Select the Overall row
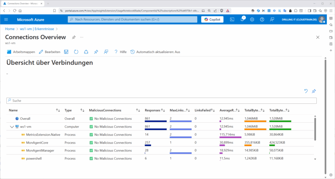Viewport: 335px width, 179px height. tap(160, 119)
